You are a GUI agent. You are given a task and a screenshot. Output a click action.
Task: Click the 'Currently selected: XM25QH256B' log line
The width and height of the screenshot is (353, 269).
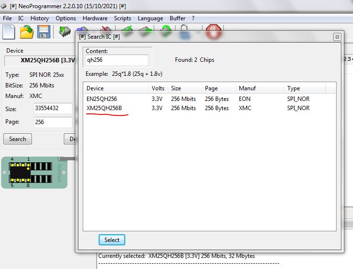point(176,256)
